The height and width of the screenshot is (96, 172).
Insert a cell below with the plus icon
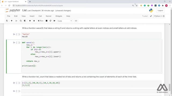(x=12, y=21)
